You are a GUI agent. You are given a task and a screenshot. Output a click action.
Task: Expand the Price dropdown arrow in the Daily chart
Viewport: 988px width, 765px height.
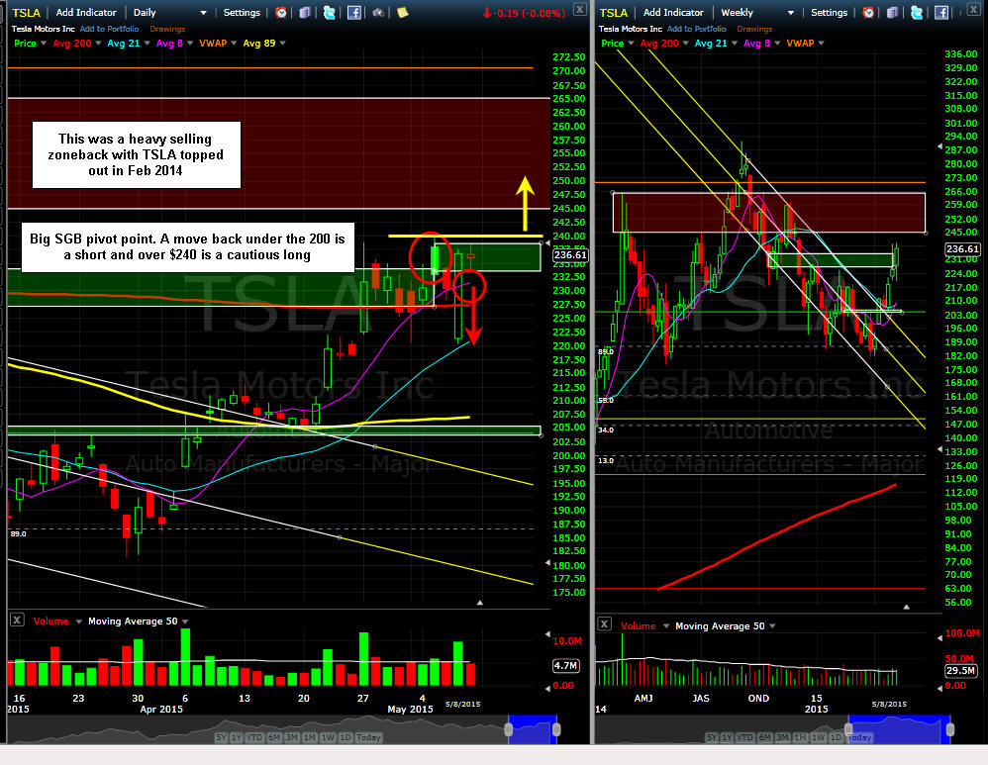(x=44, y=44)
